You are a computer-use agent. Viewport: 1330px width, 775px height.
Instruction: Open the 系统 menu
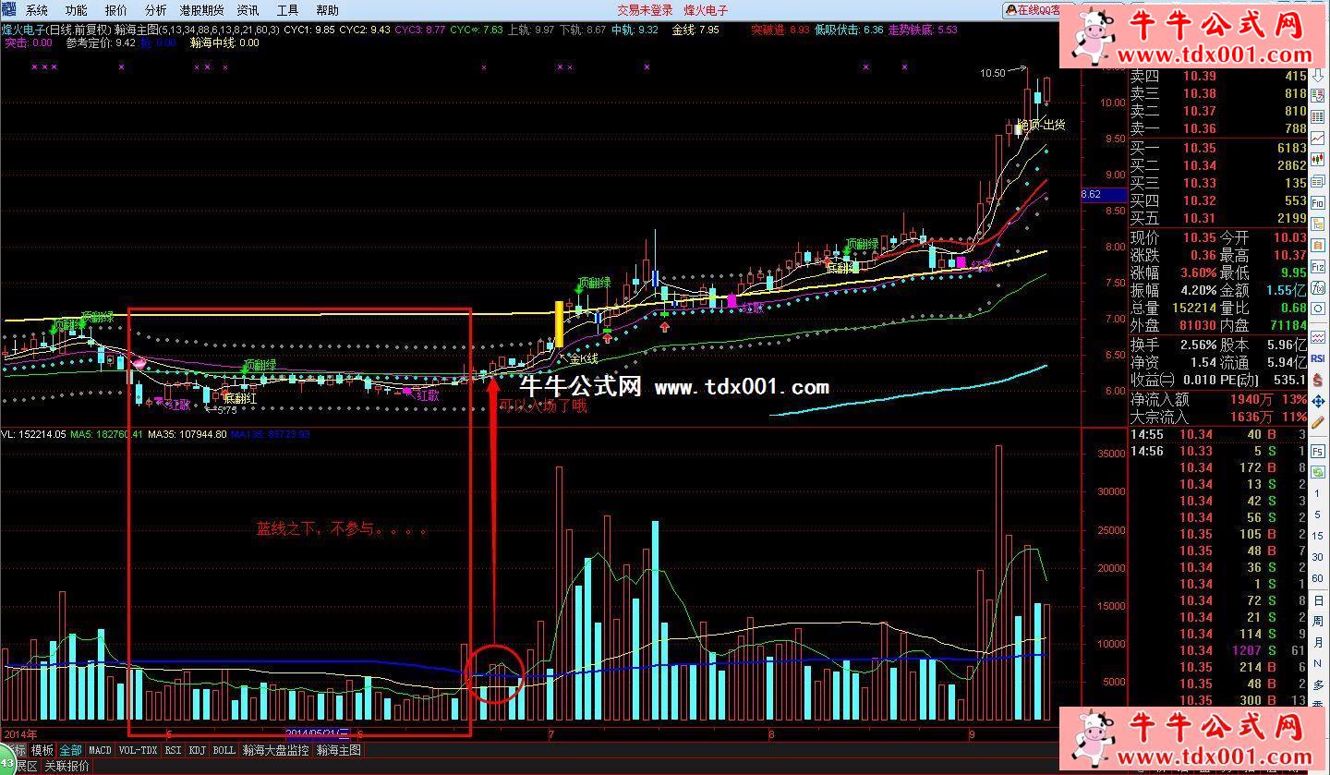click(x=37, y=10)
